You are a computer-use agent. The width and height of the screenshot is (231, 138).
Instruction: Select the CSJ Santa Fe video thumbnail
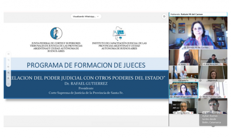pyautogui.click(x=184, y=74)
